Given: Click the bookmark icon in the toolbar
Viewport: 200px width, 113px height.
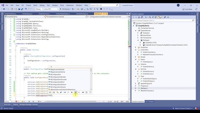Looking at the screenshot, I should tap(101, 9).
